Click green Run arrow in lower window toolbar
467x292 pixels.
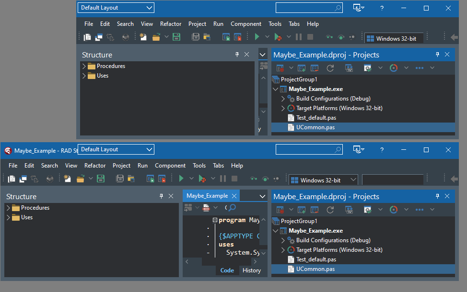tap(181, 179)
